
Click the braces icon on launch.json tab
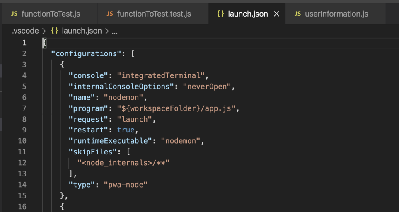(x=220, y=14)
